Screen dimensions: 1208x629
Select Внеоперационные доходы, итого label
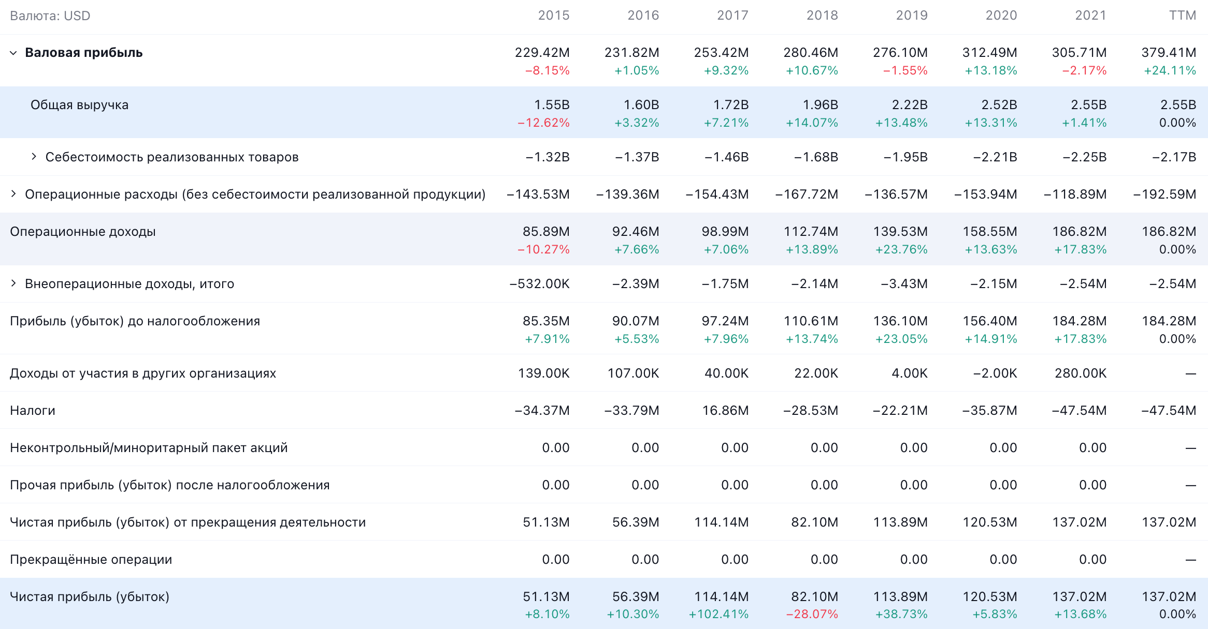[130, 284]
